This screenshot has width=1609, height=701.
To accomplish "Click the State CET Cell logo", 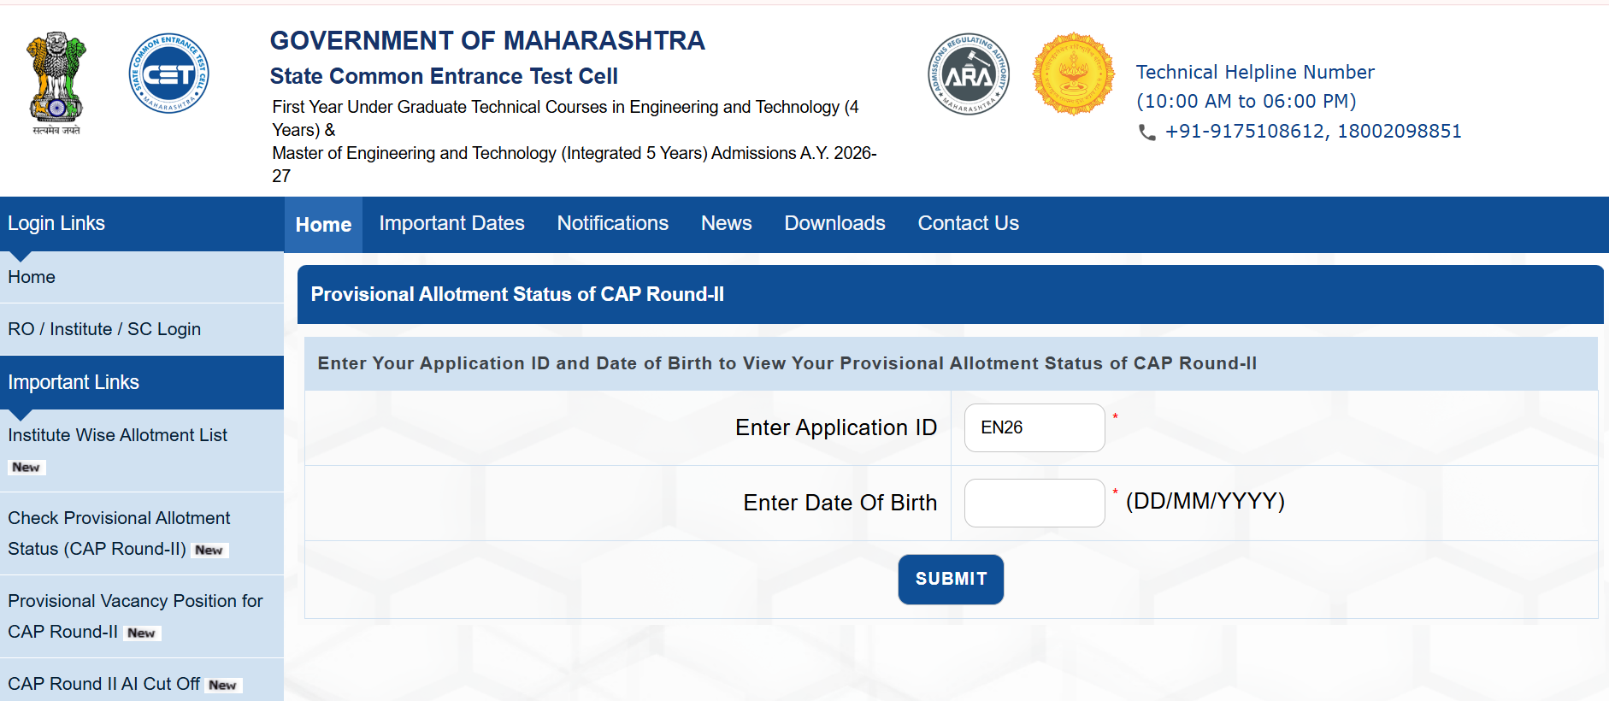I will 168,74.
